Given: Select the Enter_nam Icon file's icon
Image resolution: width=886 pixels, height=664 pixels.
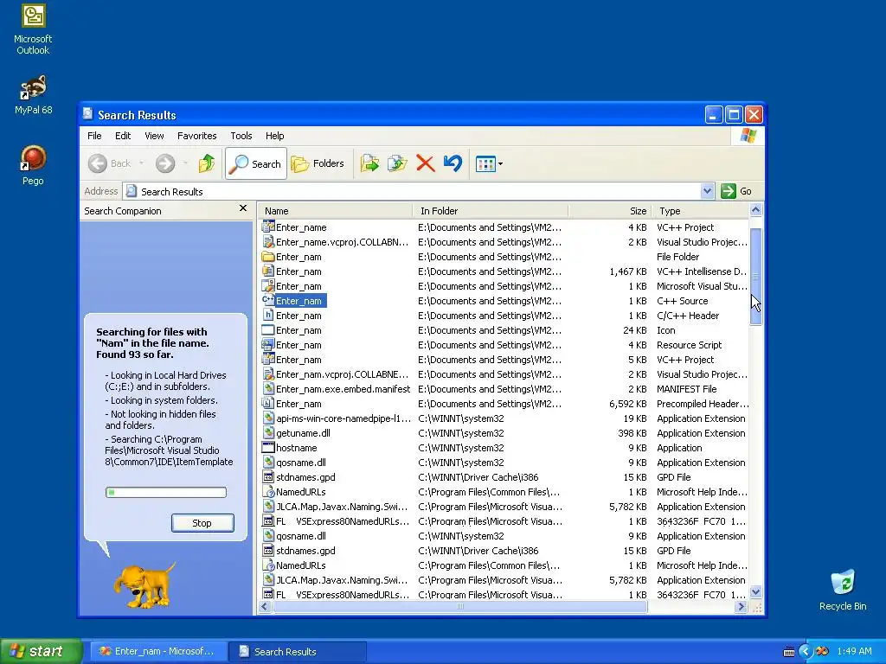Looking at the screenshot, I should click(x=268, y=329).
